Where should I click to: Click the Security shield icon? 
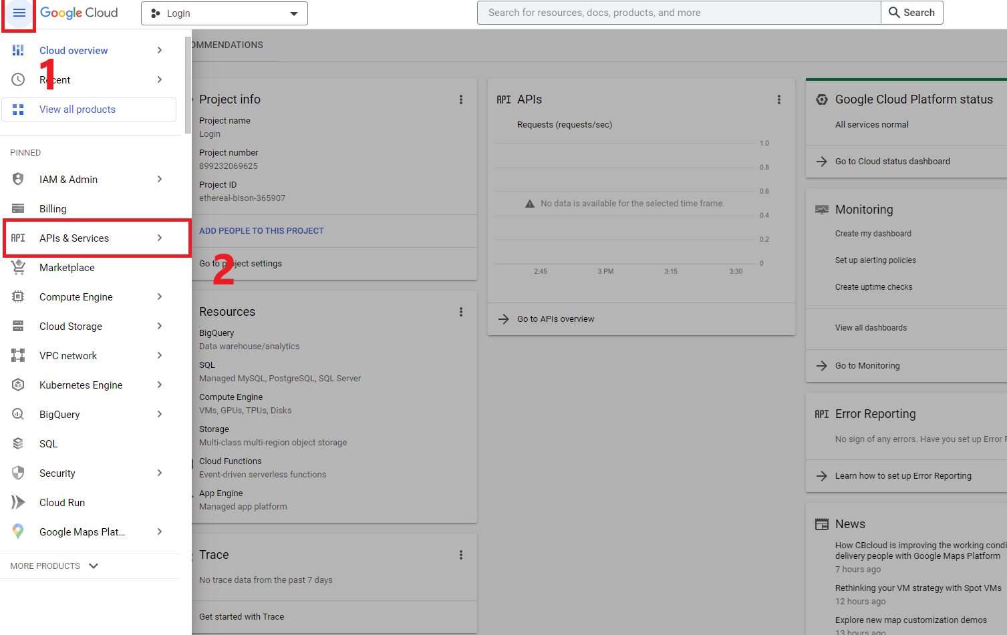click(x=18, y=473)
